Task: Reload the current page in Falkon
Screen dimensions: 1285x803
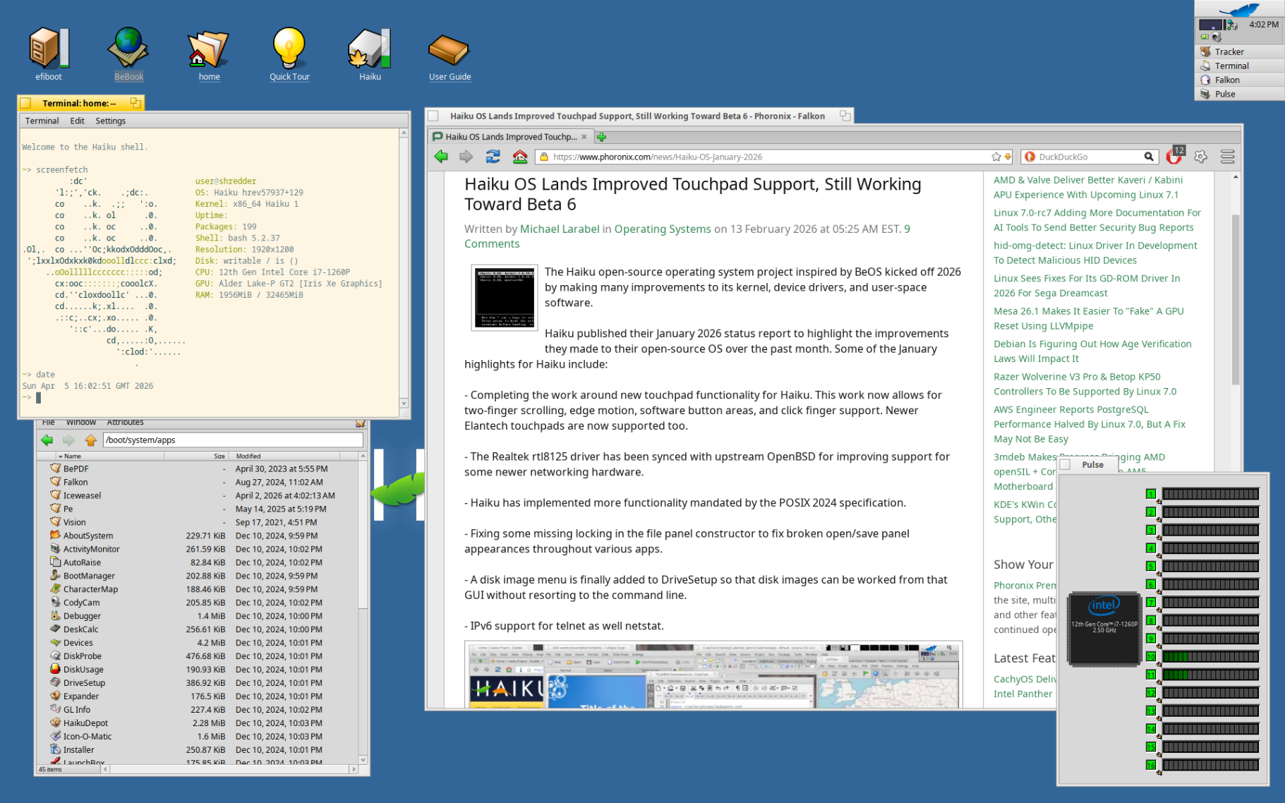Action: (493, 157)
